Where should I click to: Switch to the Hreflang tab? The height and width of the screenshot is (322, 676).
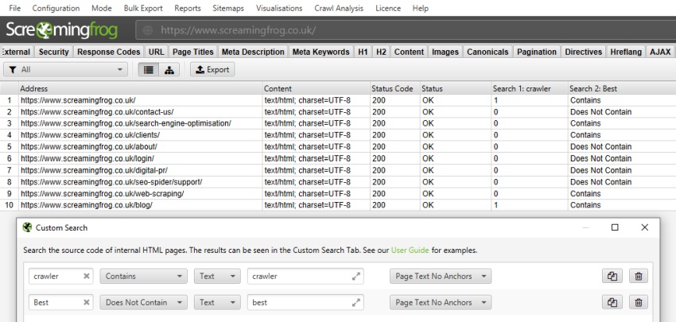pyautogui.click(x=626, y=52)
